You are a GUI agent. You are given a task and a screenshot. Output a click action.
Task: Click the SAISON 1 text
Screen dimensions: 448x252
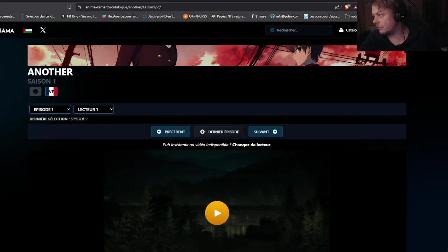(42, 81)
